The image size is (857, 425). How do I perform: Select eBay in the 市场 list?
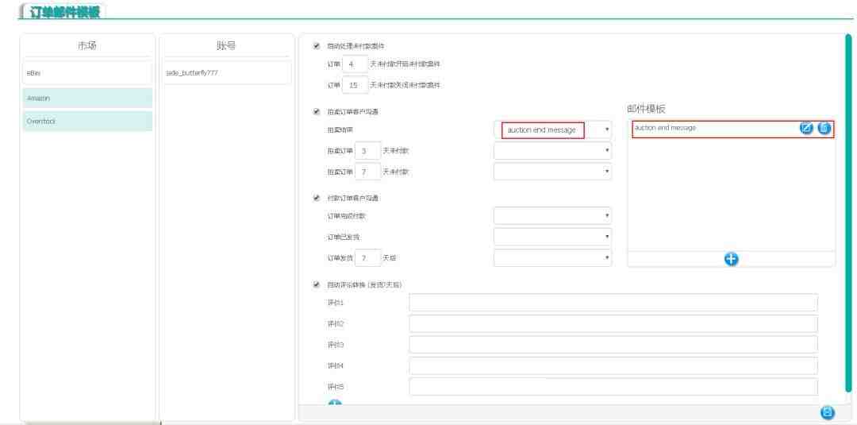pyautogui.click(x=87, y=73)
